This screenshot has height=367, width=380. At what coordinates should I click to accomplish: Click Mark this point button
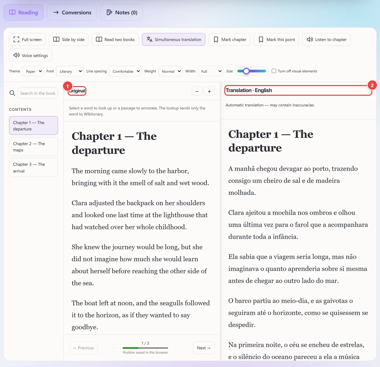(x=276, y=40)
